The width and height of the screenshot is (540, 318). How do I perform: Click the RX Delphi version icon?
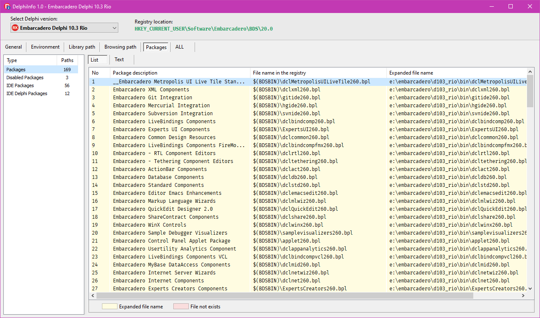coord(15,28)
